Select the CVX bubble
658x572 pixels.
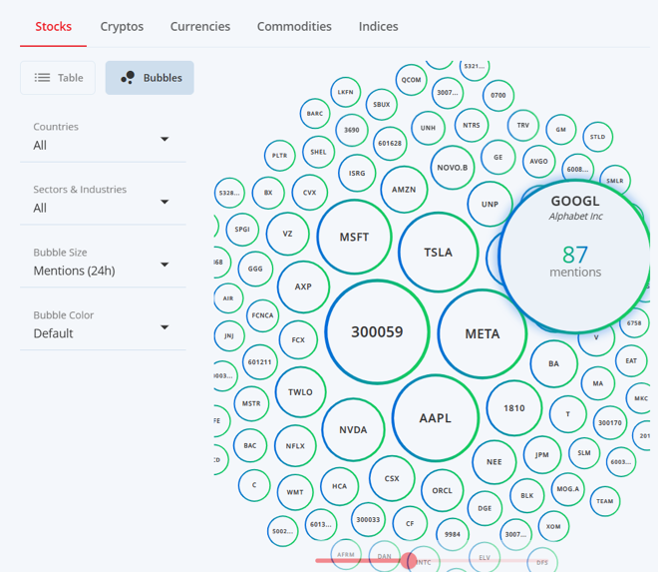310,193
